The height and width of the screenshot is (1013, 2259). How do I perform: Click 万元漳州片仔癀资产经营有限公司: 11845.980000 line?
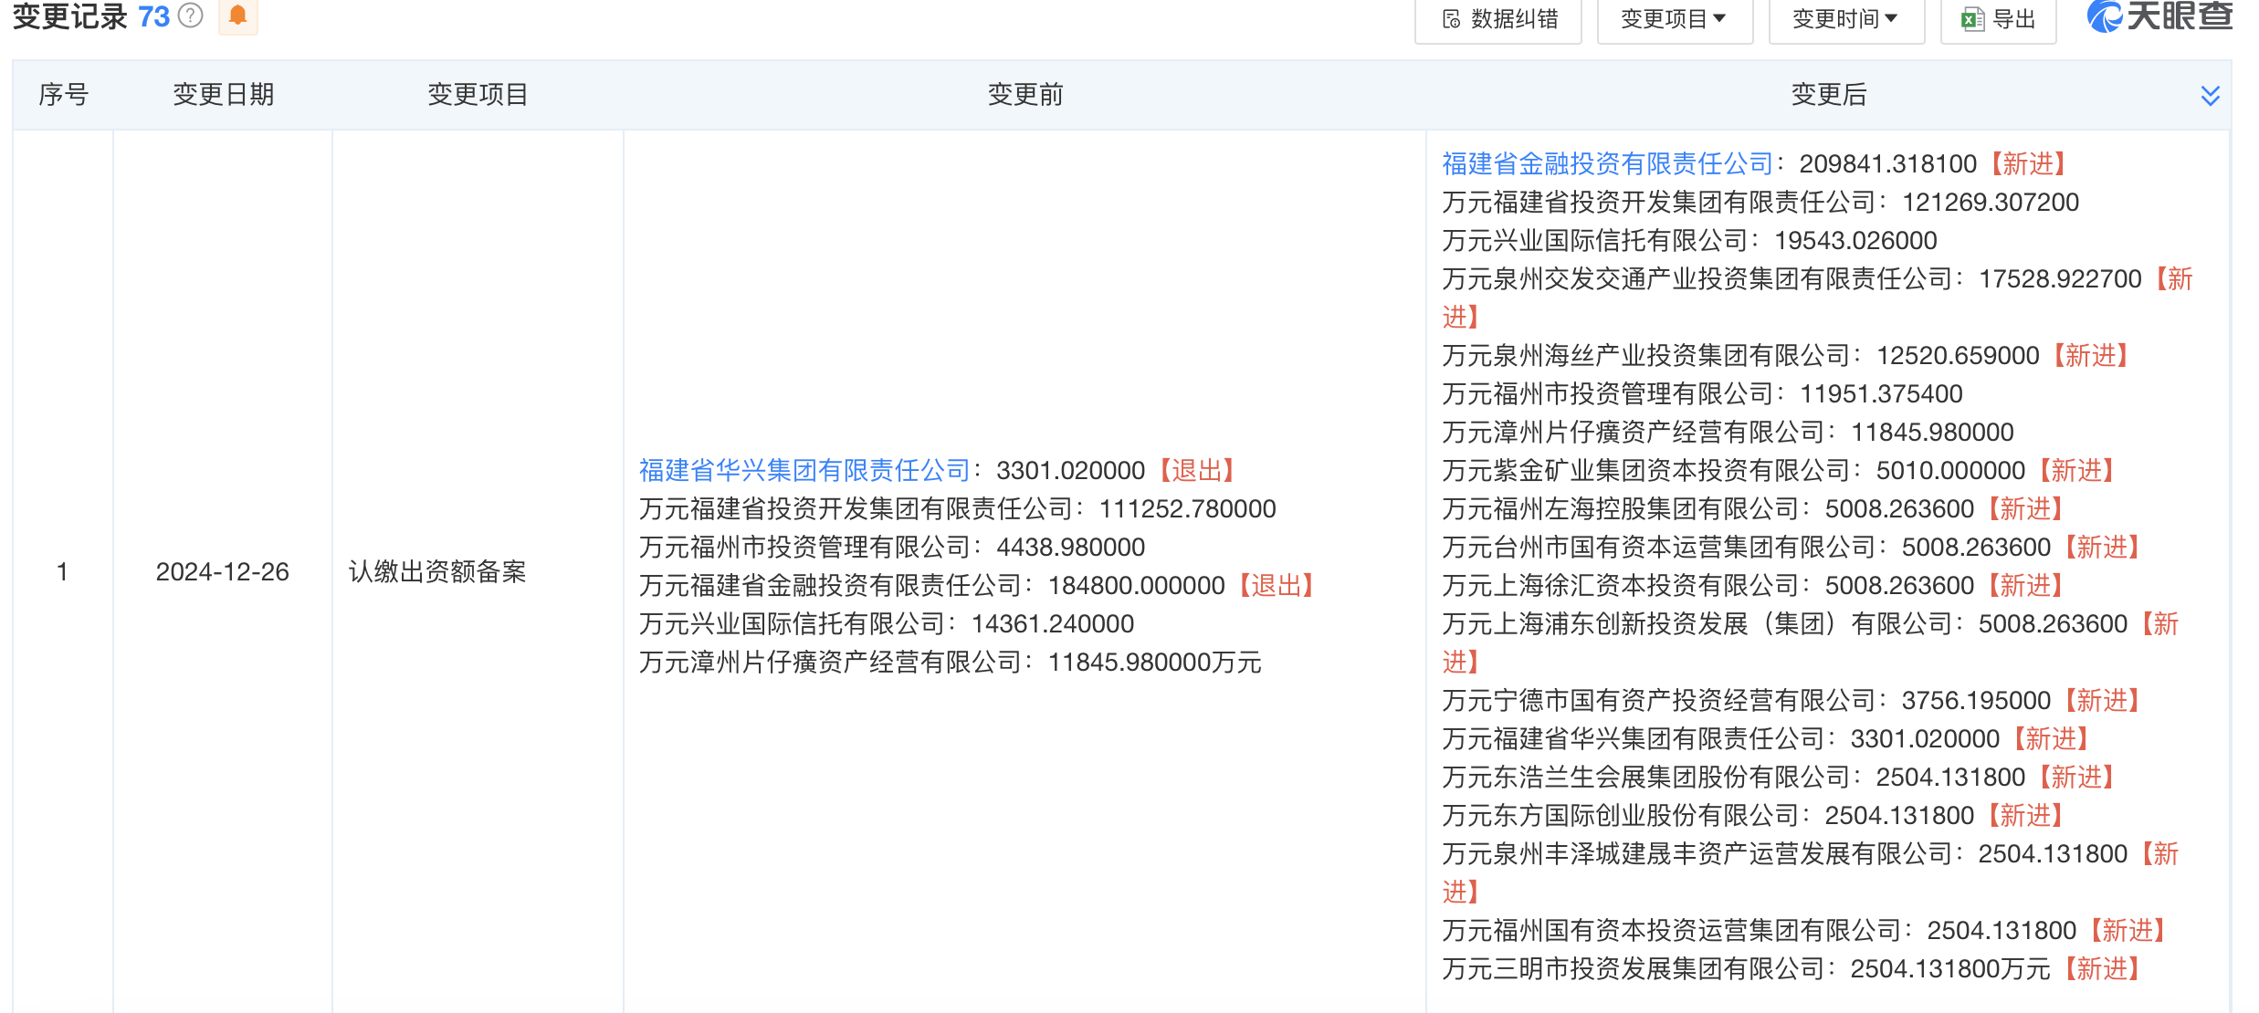pyautogui.click(x=1728, y=432)
